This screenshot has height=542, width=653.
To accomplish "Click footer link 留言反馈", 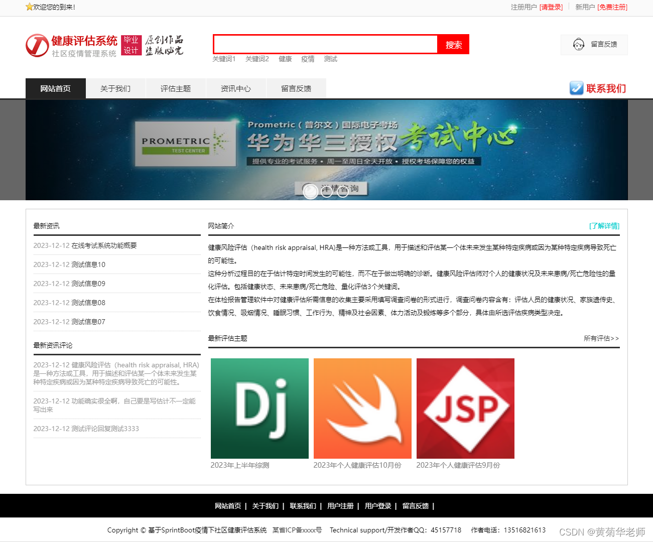I will [415, 506].
